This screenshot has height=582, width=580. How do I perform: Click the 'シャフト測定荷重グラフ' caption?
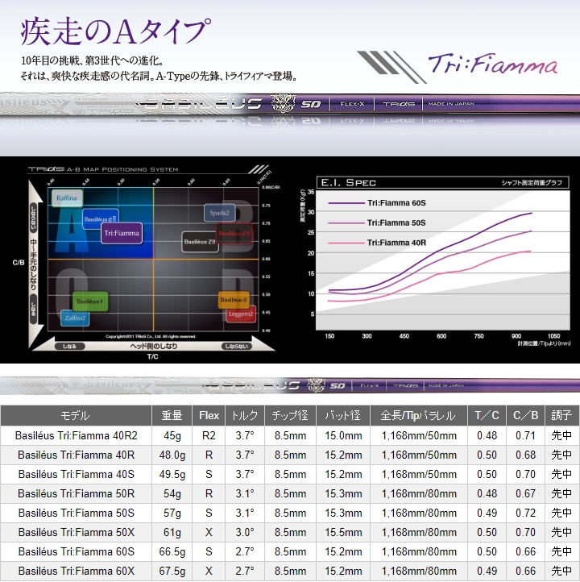pyautogui.click(x=532, y=183)
